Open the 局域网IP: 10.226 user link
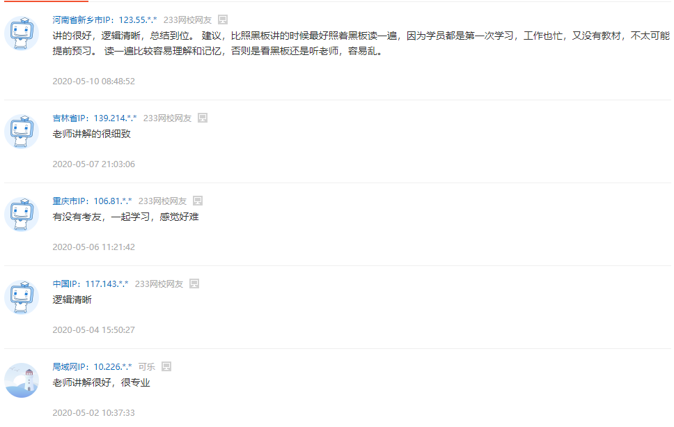 [x=92, y=367]
